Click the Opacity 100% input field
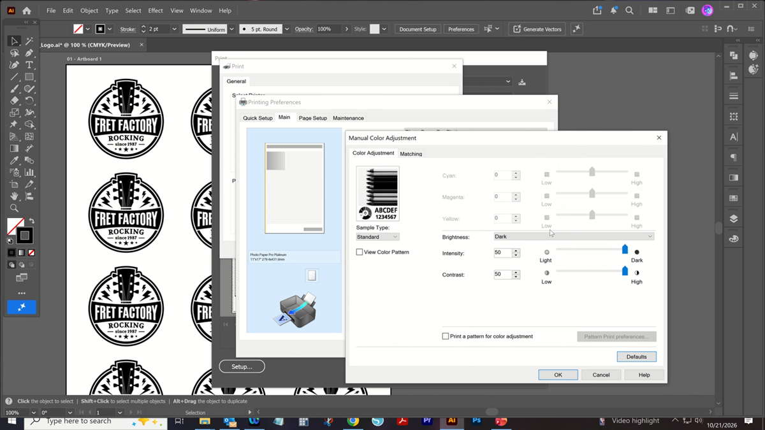The image size is (765, 430). coord(329,29)
